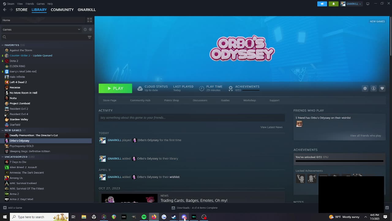The width and height of the screenshot is (392, 221).
Task: Open advanced library filter icon
Action: (x=89, y=37)
